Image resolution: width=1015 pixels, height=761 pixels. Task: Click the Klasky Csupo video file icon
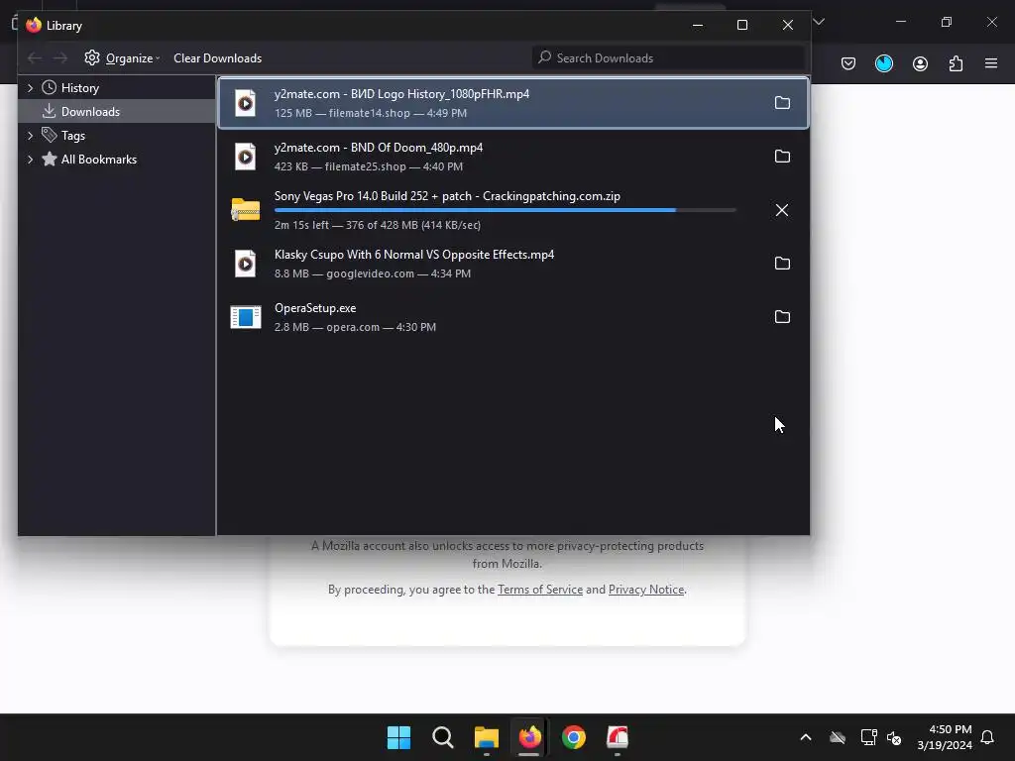[246, 264]
